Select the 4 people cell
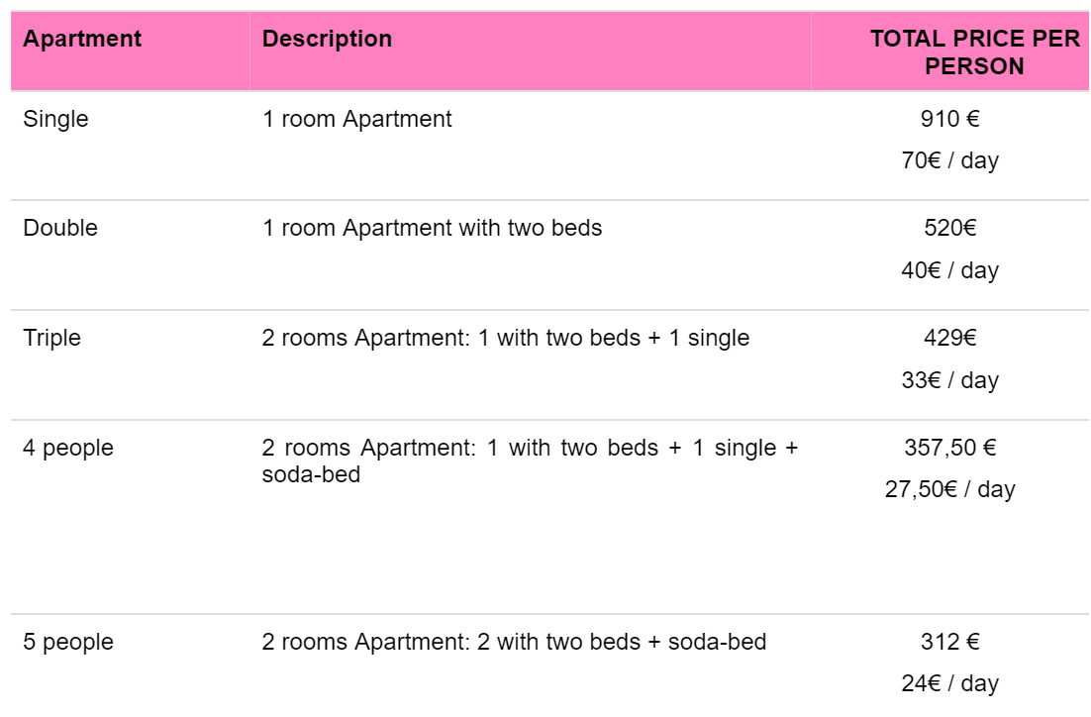This screenshot has width=1091, height=717. [x=68, y=448]
